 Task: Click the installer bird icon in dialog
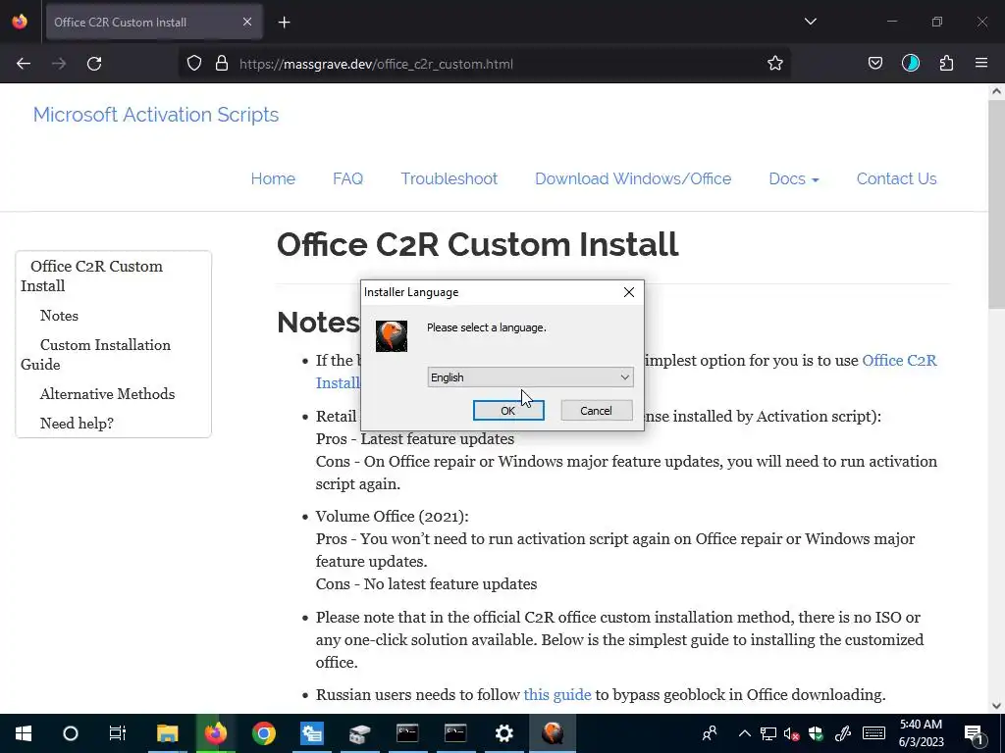[x=392, y=335]
